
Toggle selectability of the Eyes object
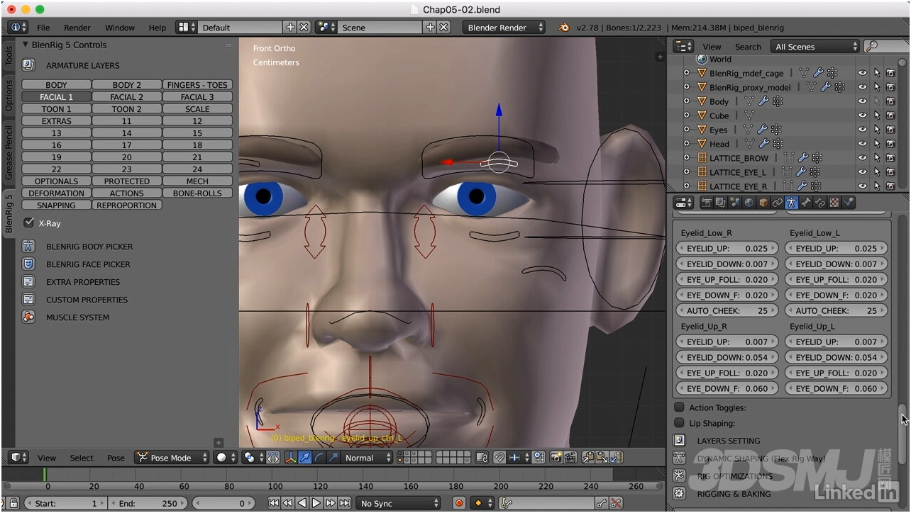[877, 130]
